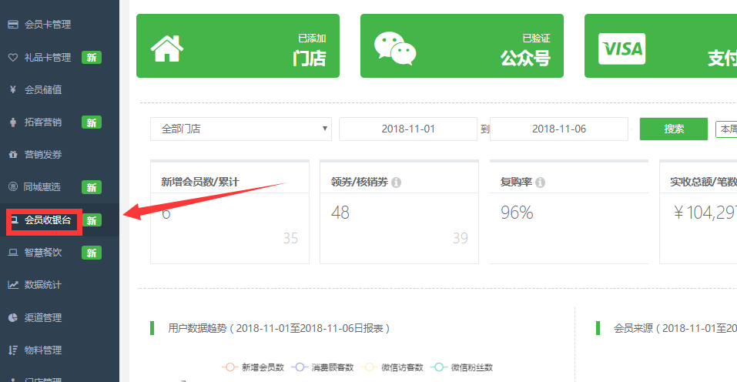The width and height of the screenshot is (737, 382).
Task: Open 渠道管理 menu item
Action: click(x=43, y=317)
